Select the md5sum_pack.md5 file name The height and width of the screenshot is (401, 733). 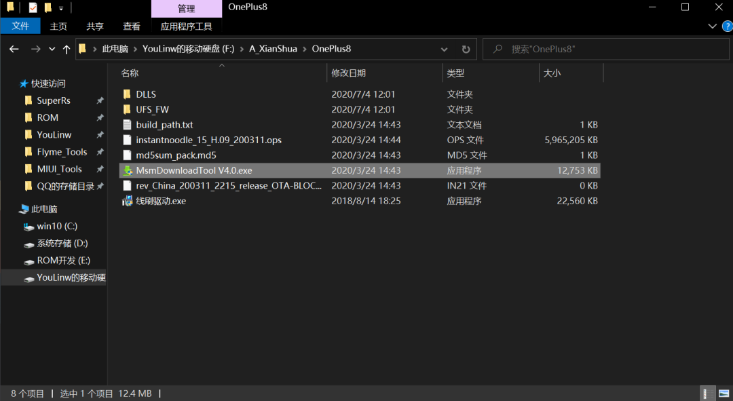click(176, 155)
